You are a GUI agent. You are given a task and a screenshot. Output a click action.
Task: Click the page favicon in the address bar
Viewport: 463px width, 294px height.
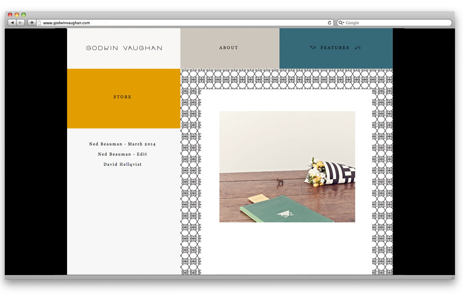click(39, 23)
